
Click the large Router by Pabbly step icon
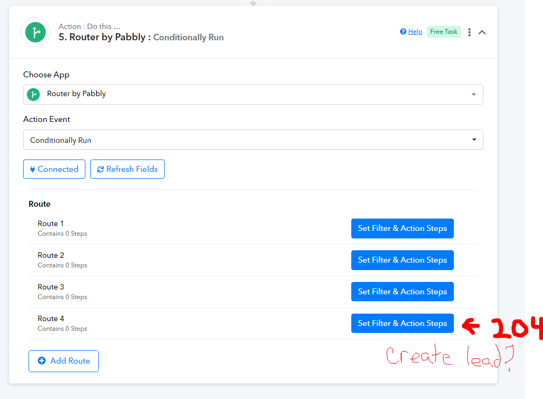pos(35,32)
